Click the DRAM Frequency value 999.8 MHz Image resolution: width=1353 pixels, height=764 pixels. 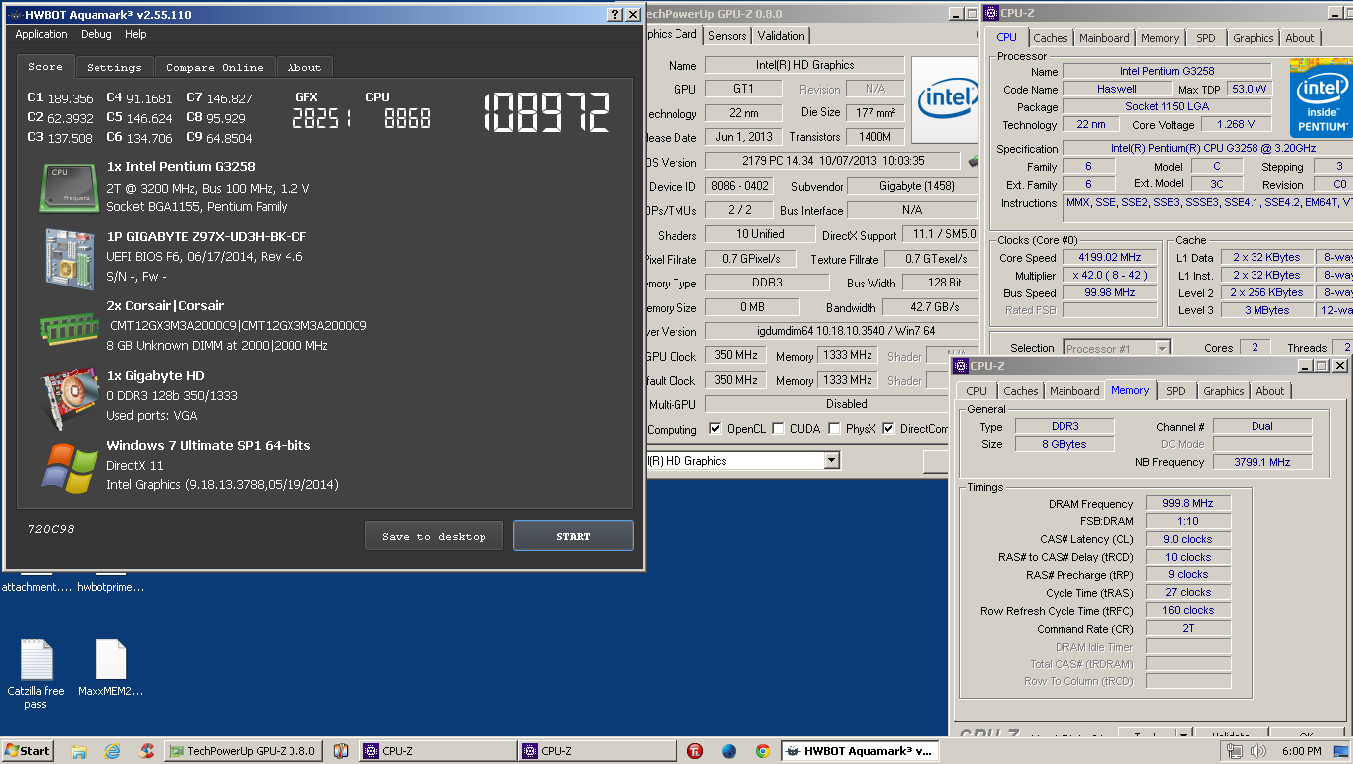point(1188,503)
